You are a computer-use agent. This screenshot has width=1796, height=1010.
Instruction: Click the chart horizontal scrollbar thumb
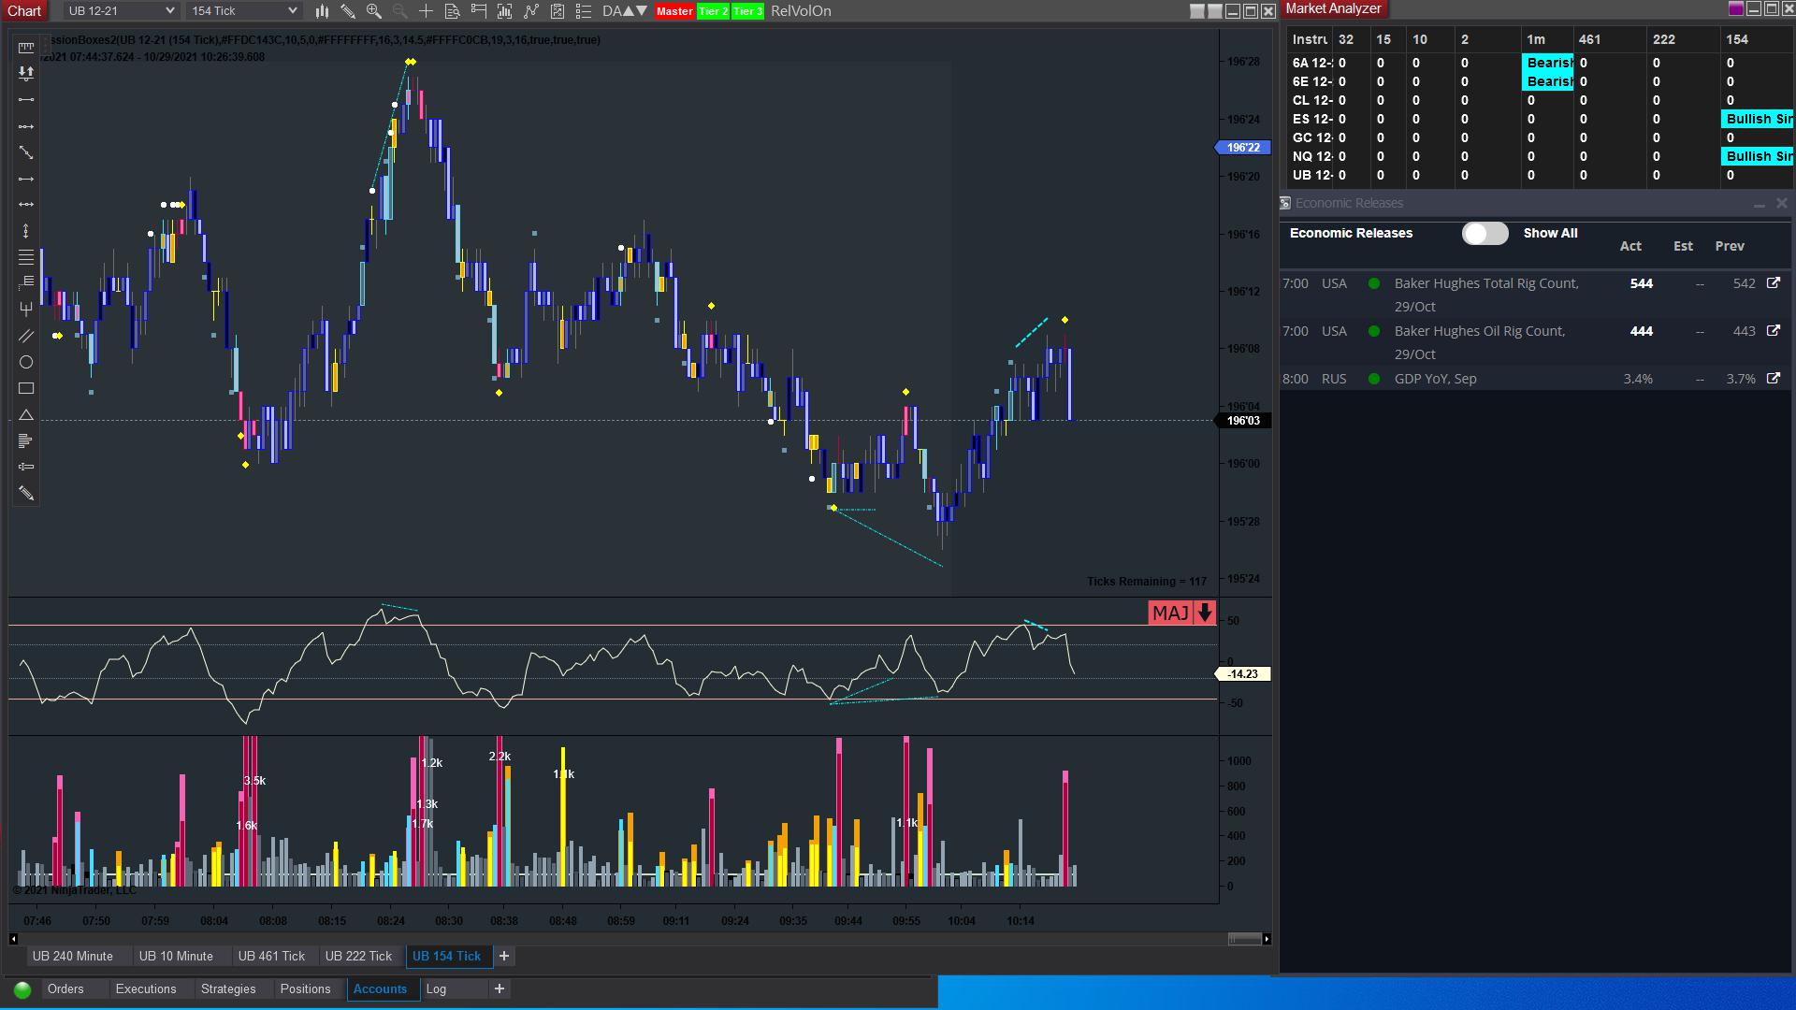(1244, 939)
